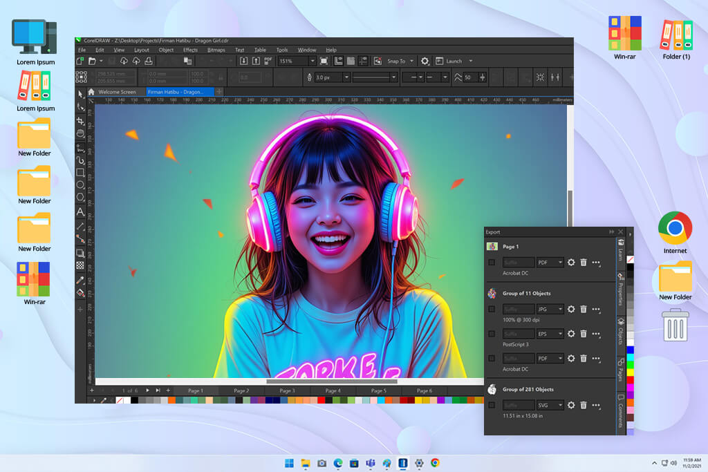Collapse the Export docker with double arrows
The width and height of the screenshot is (708, 472).
point(611,232)
